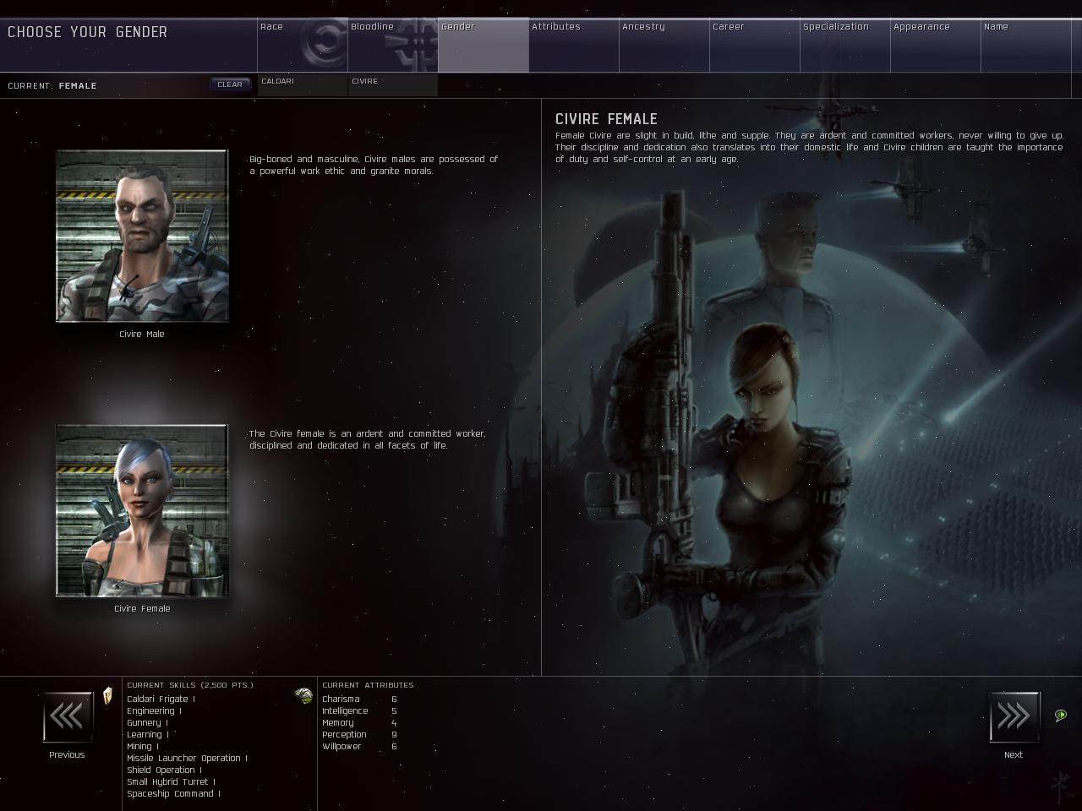Screen dimensions: 1082x811
Task: Click the skill book icon beside Current Skills
Action: (108, 696)
